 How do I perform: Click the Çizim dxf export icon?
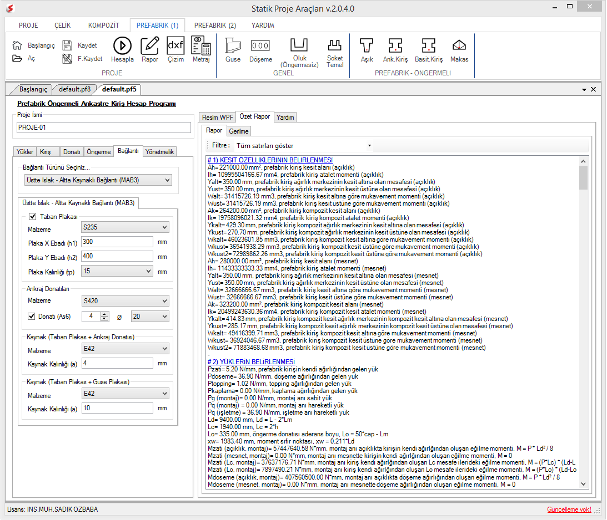click(x=175, y=49)
